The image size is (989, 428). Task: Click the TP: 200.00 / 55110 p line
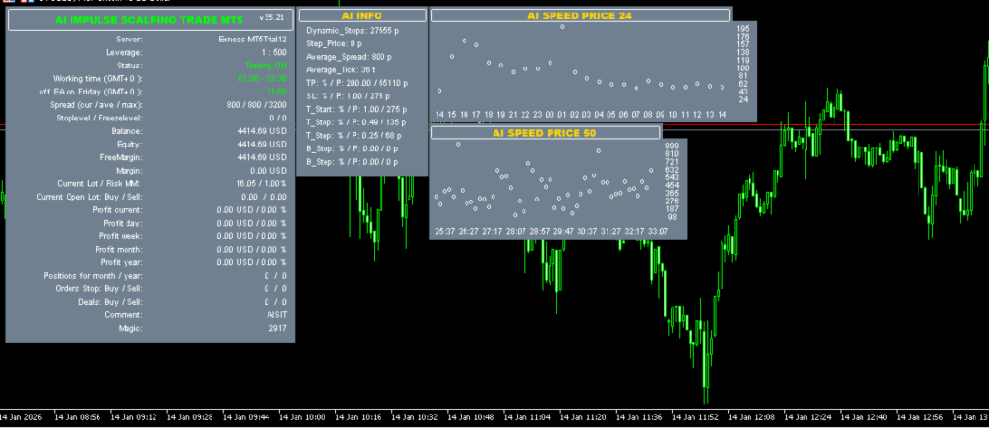tap(356, 83)
